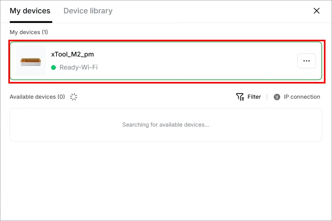Click the Filter funnel icon

tap(240, 97)
